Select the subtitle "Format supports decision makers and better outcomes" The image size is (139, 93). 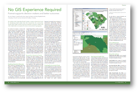34,13
